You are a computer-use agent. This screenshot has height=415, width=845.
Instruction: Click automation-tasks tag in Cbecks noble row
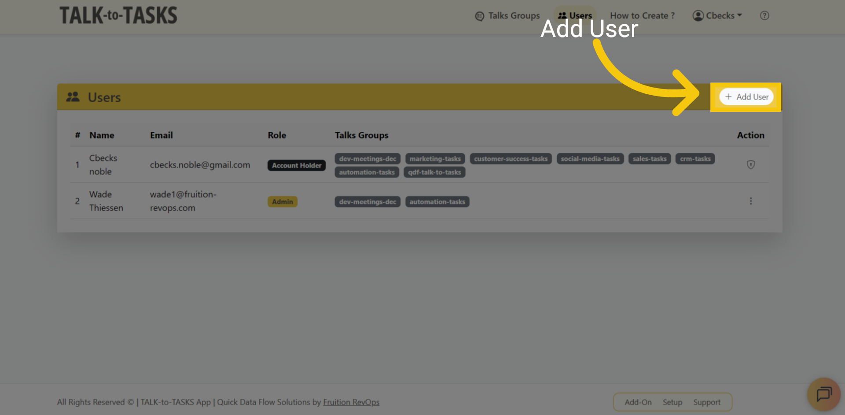[367, 172]
